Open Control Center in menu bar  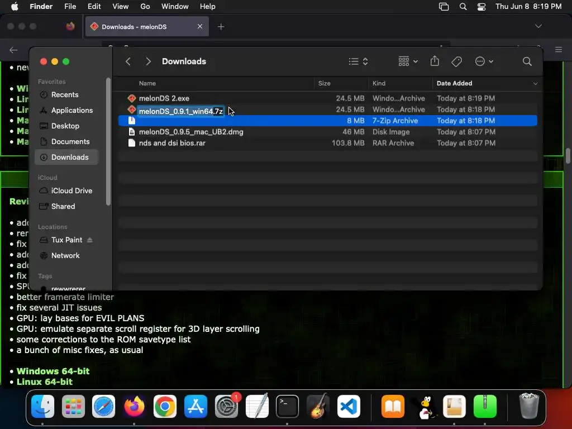pos(482,7)
